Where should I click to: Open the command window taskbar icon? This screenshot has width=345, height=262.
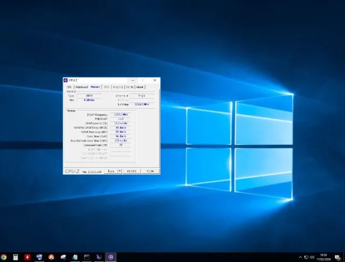click(87, 257)
